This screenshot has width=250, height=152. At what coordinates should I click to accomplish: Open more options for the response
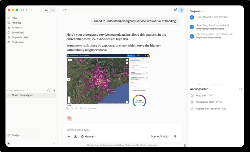pyautogui.click(x=85, y=108)
